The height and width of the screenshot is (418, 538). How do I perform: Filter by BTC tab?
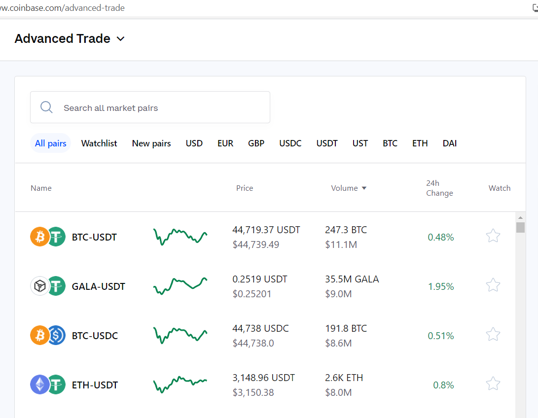pos(390,143)
